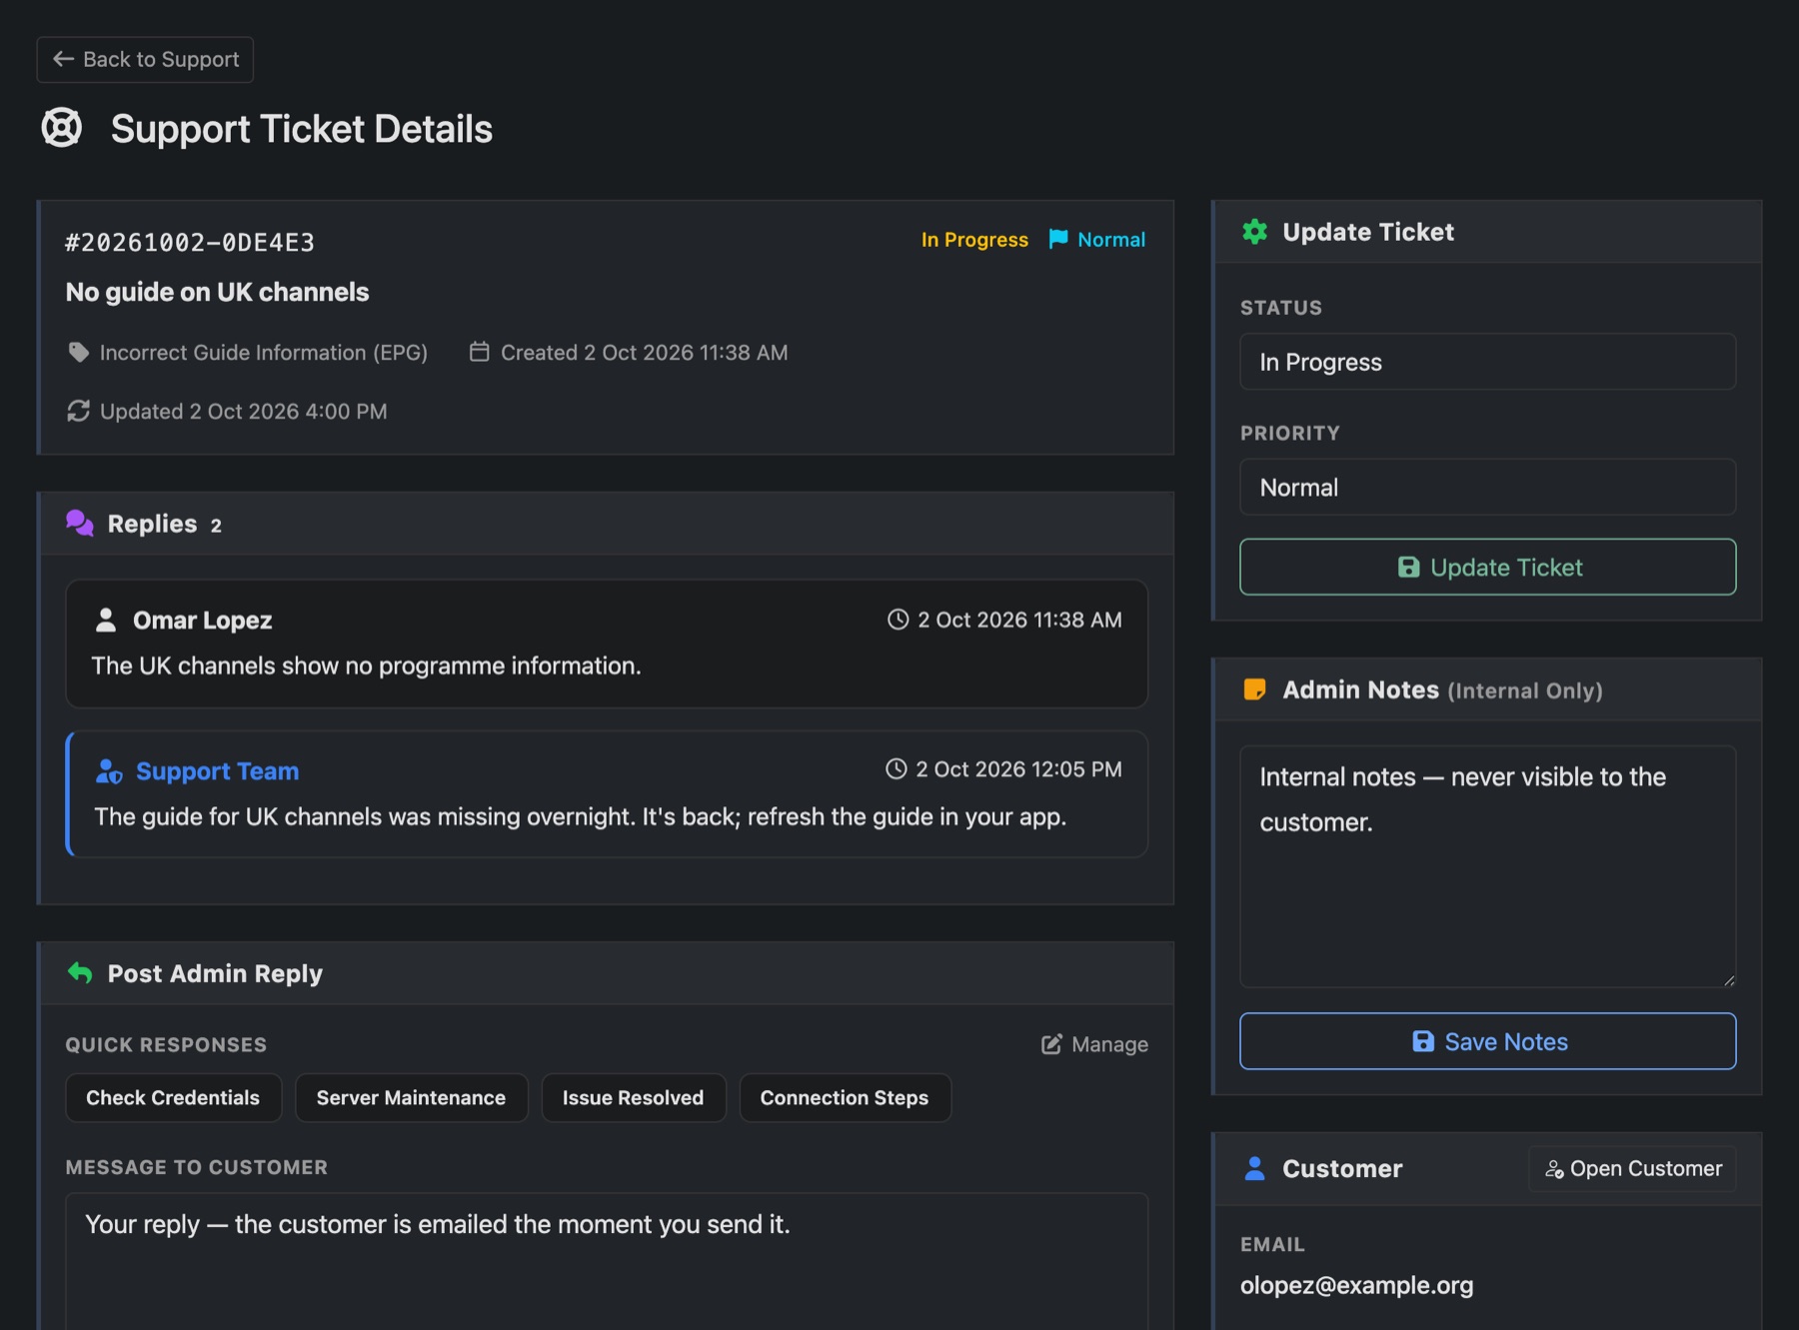Click the customer email olopez@example.org
Viewport: 1799px width, 1330px height.
[x=1356, y=1285]
